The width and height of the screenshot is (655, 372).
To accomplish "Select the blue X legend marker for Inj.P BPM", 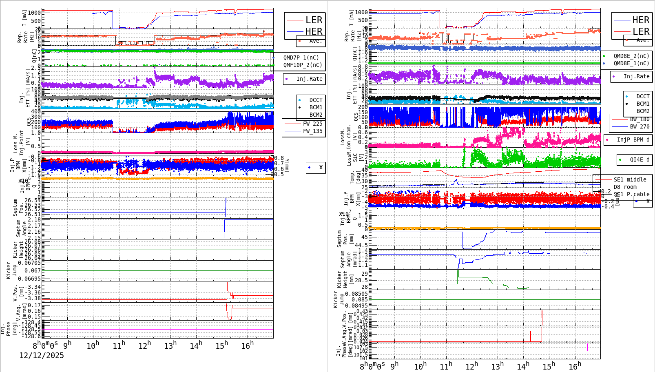I will coord(310,167).
